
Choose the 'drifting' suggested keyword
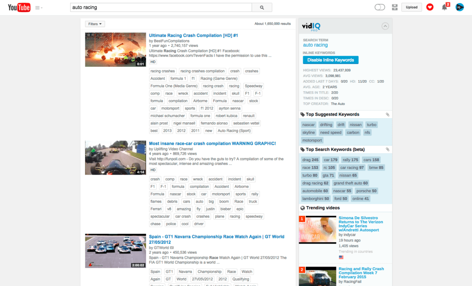(x=326, y=125)
